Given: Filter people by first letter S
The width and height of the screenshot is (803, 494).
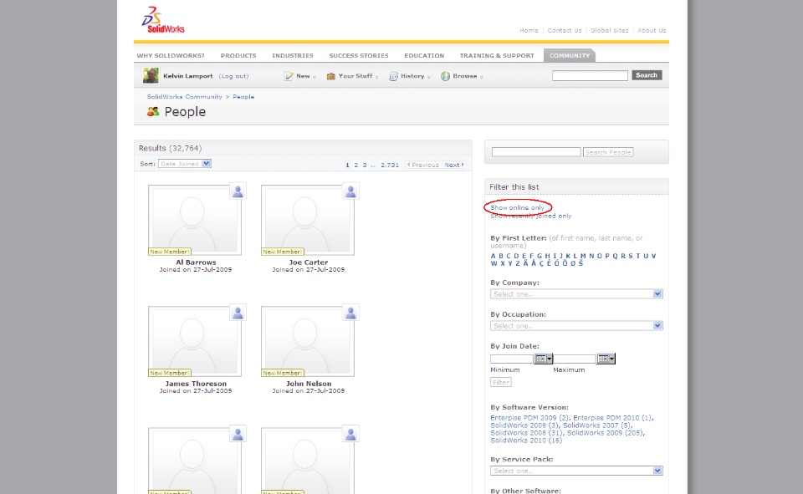Looking at the screenshot, I should (x=631, y=256).
